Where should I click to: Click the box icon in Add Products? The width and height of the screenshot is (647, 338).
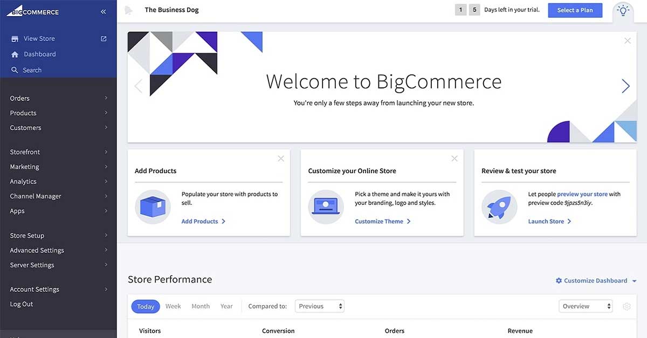coord(153,207)
